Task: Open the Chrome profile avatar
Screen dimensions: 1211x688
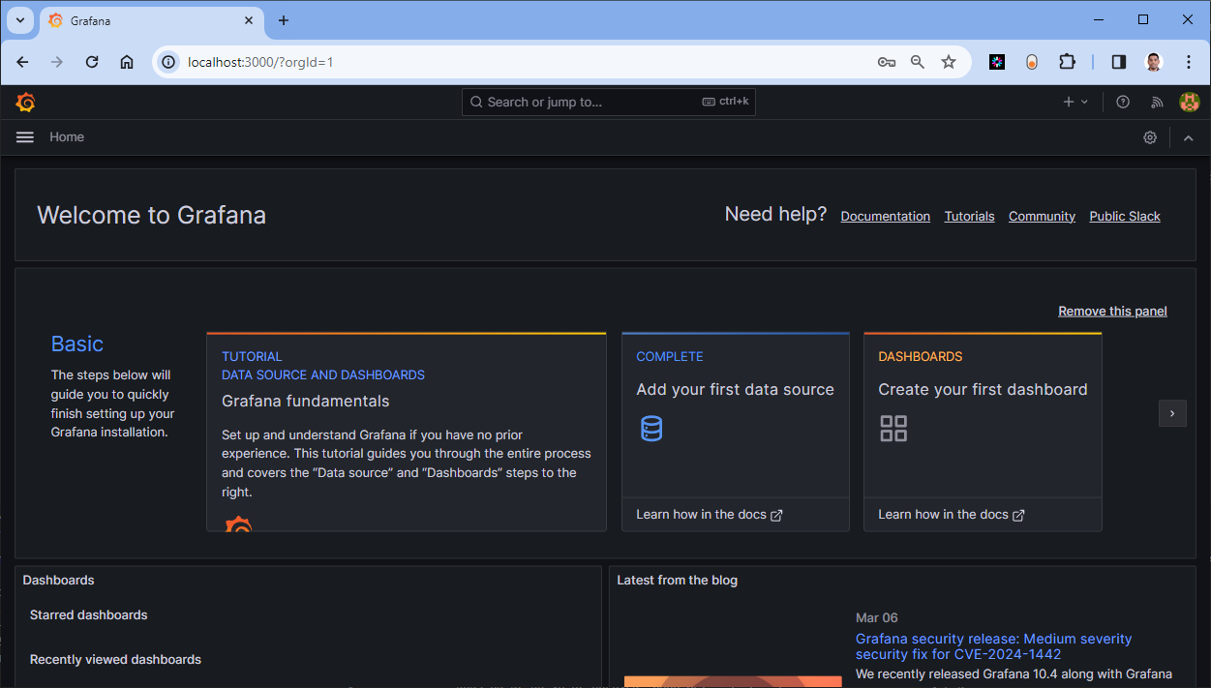Action: pyautogui.click(x=1153, y=62)
